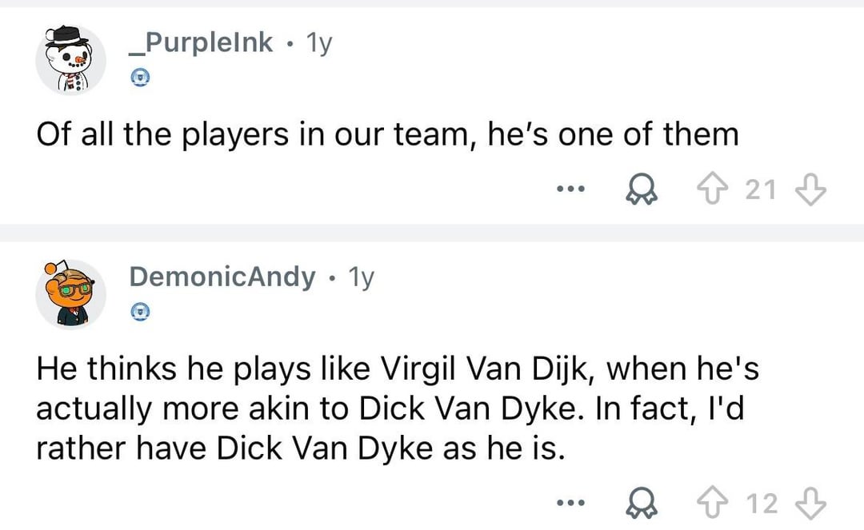Tap DemonicAndy's orange avatar picture

pyautogui.click(x=70, y=293)
